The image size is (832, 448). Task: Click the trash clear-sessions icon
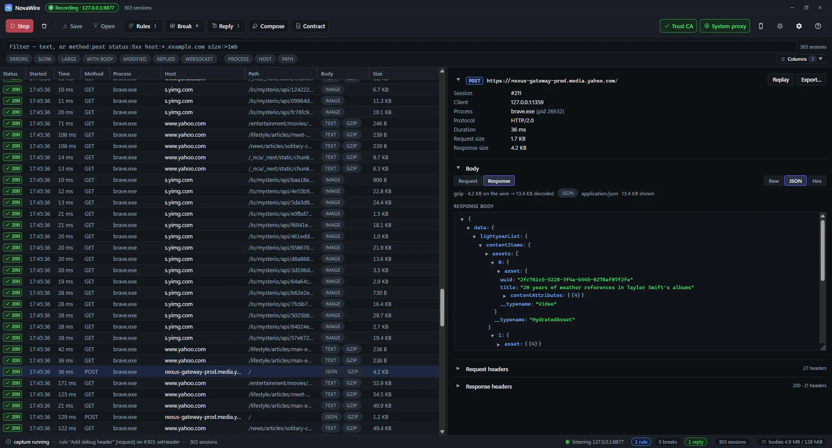[44, 26]
